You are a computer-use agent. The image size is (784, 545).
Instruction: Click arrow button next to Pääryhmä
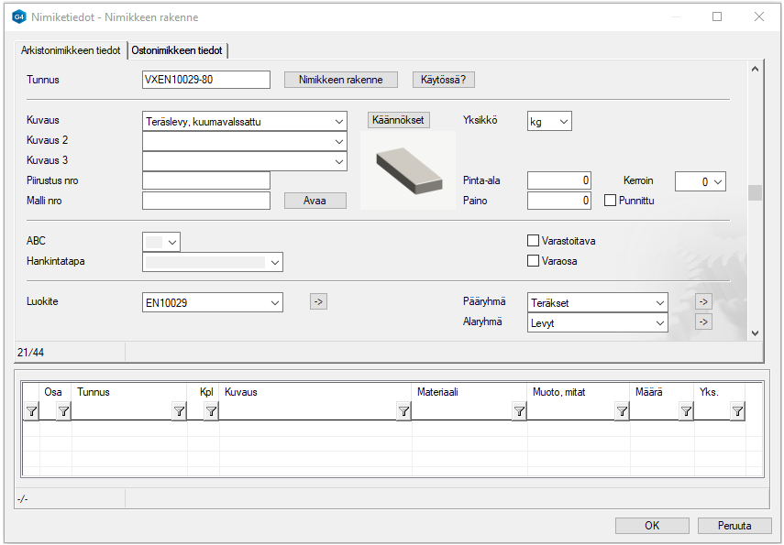click(703, 301)
